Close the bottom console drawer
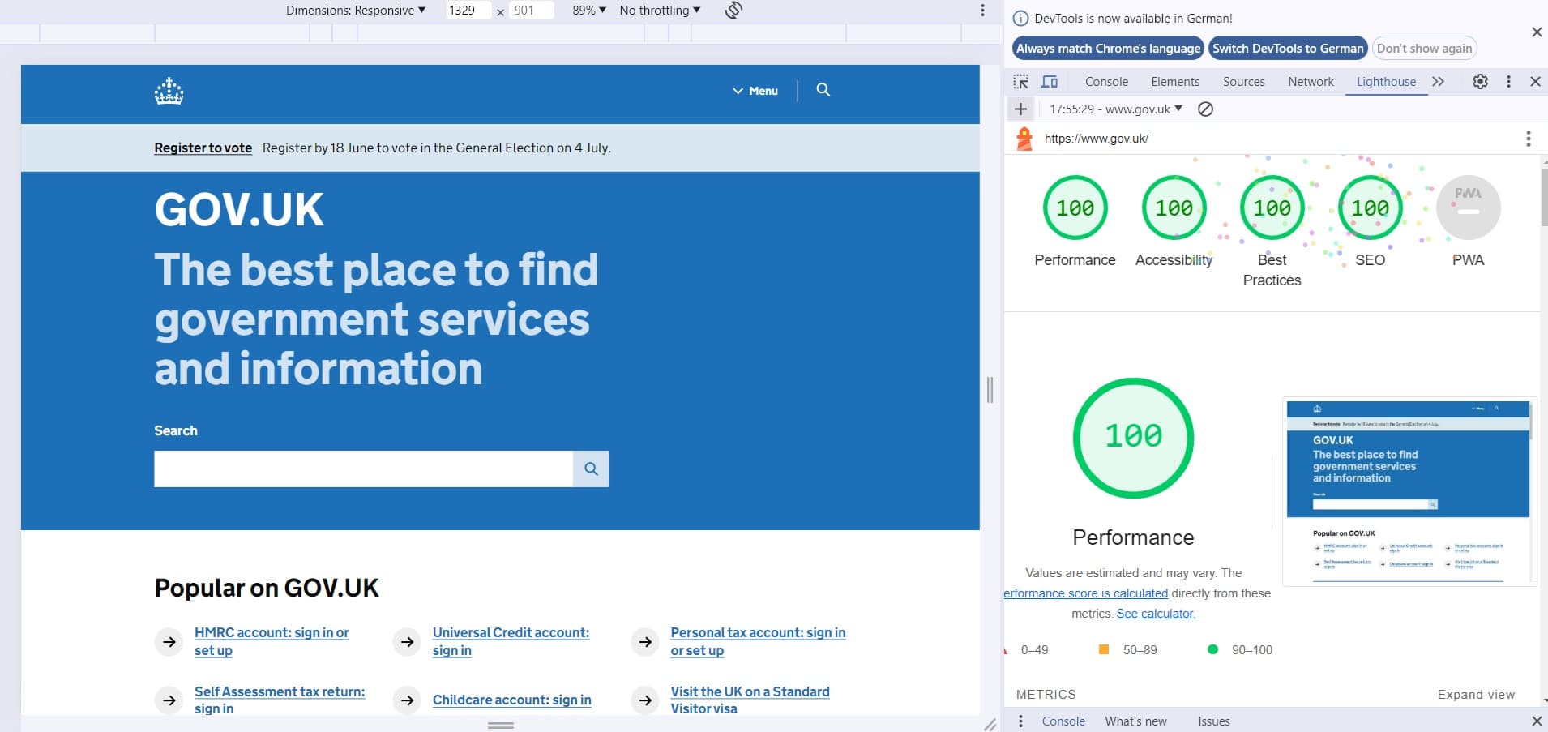1548x732 pixels. pos(1537,721)
